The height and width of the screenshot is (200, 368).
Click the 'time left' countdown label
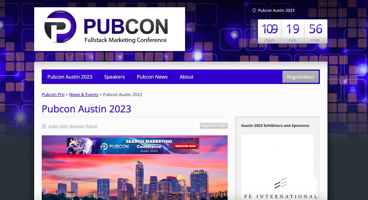(254, 32)
